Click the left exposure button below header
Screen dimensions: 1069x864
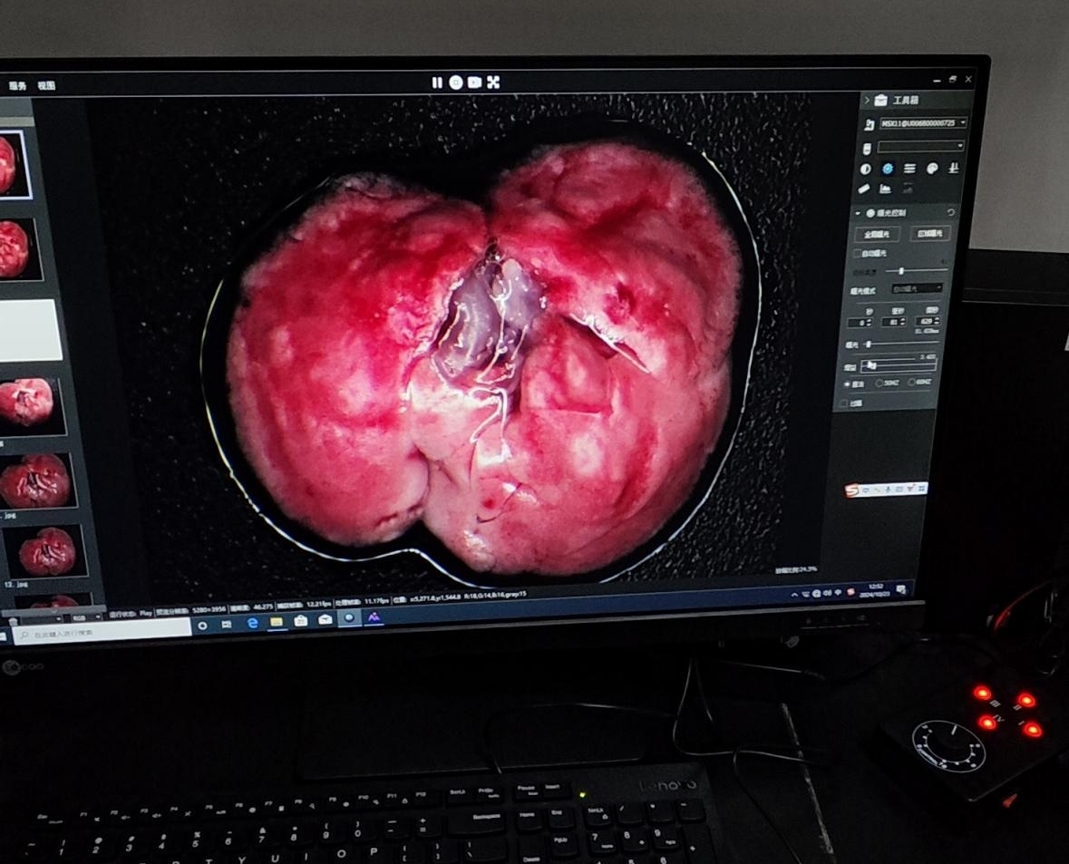click(877, 234)
